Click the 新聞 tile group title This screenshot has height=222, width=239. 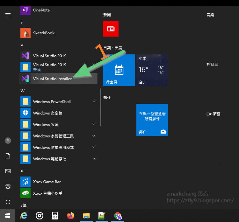click(x=107, y=15)
